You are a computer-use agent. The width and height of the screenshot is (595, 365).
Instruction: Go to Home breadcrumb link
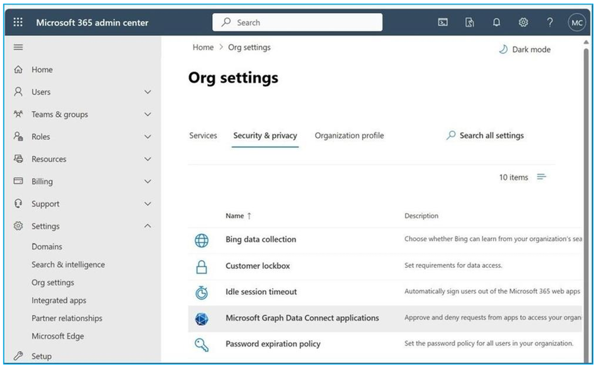pyautogui.click(x=203, y=48)
